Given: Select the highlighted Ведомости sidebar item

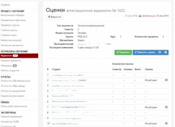Looking at the screenshot, I should click(x=19, y=56).
